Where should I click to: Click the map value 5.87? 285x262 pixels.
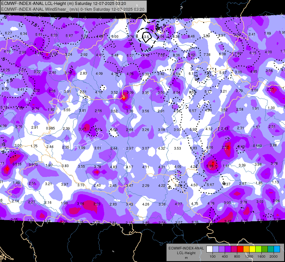point(69,36)
